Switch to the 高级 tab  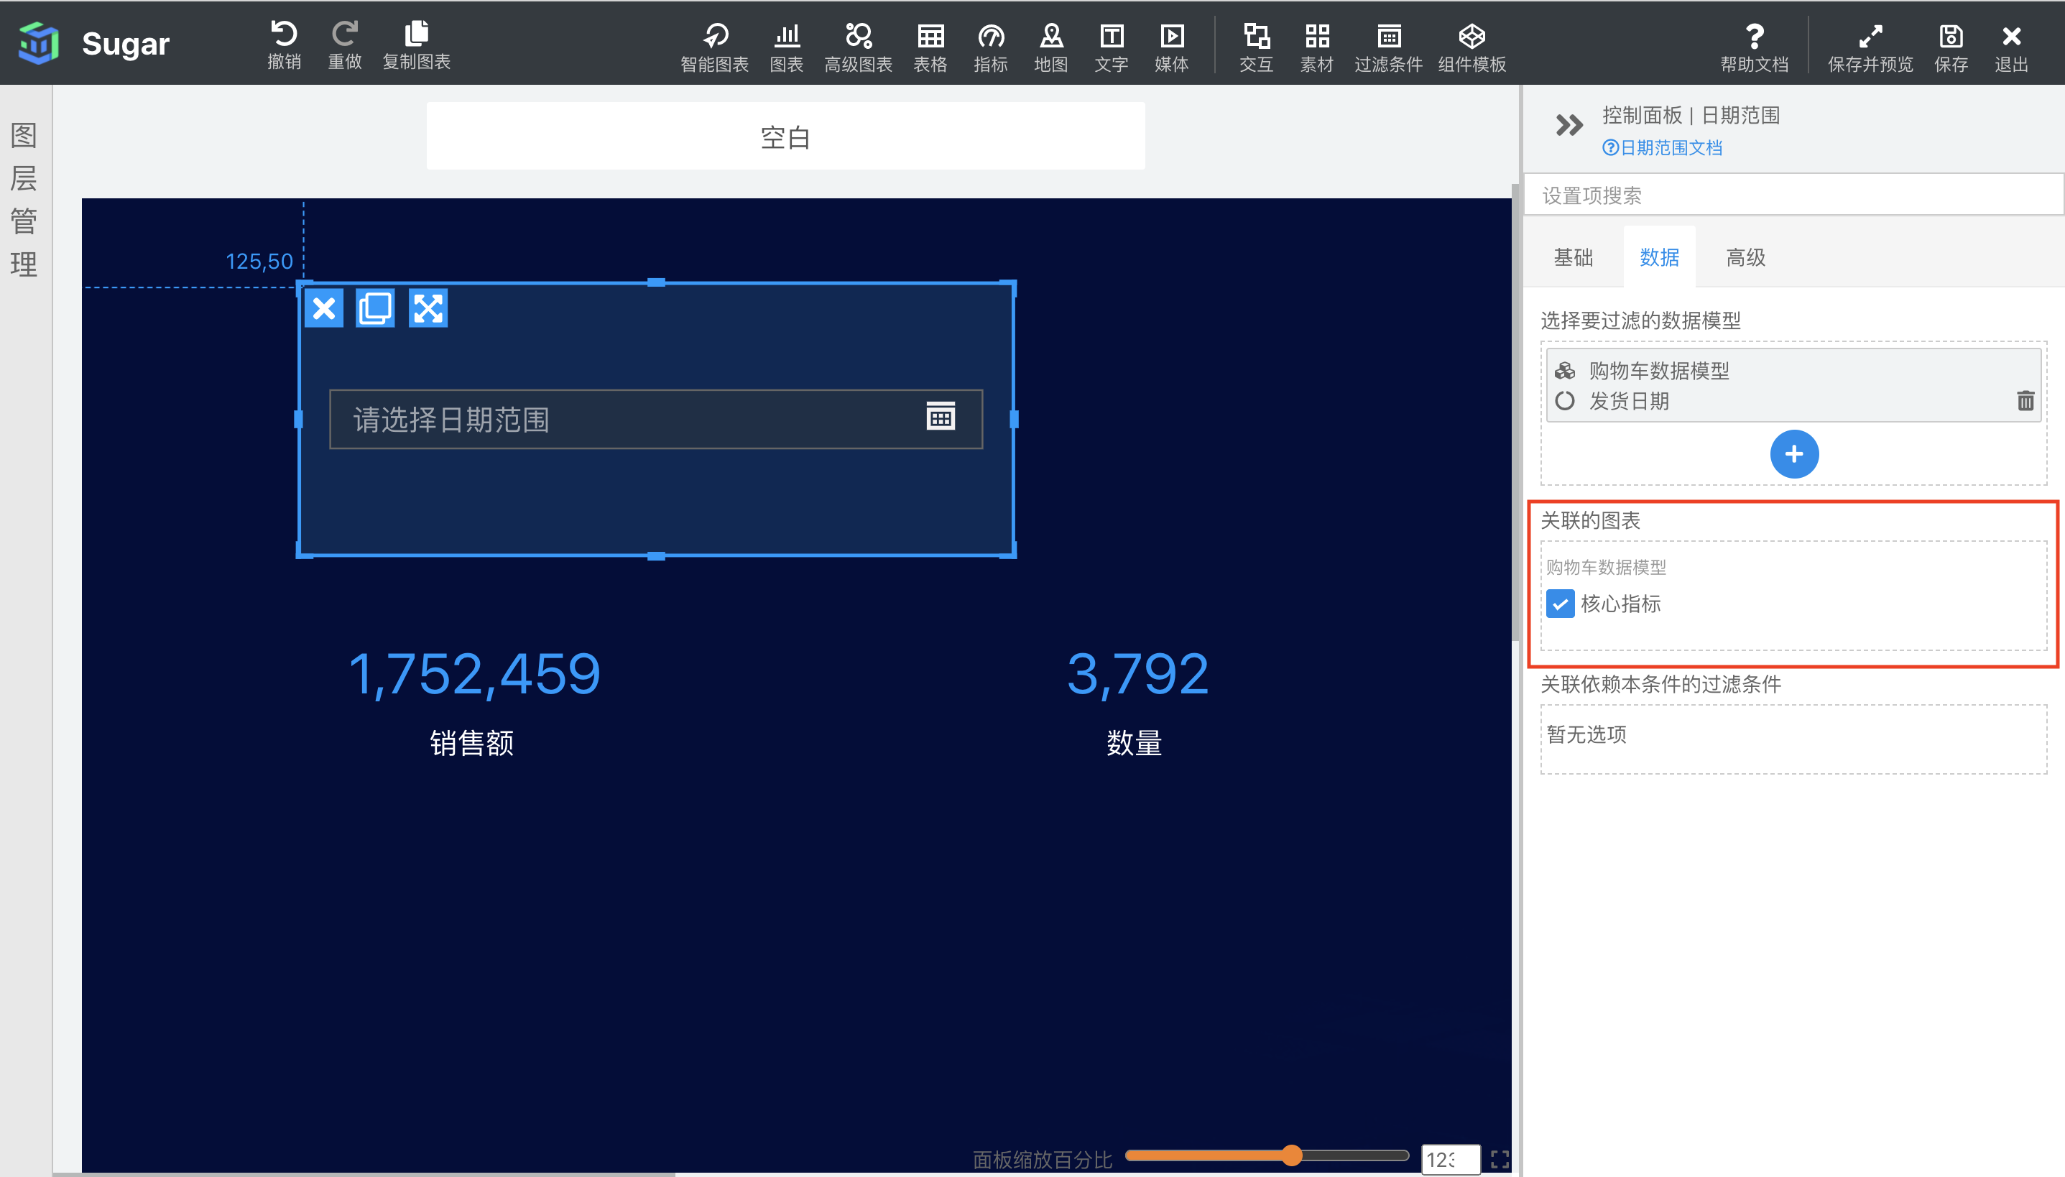click(1746, 257)
